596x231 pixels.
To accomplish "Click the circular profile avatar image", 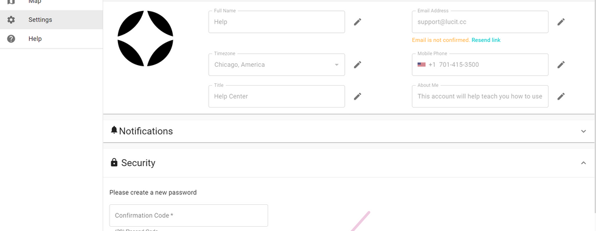I will (x=145, y=38).
